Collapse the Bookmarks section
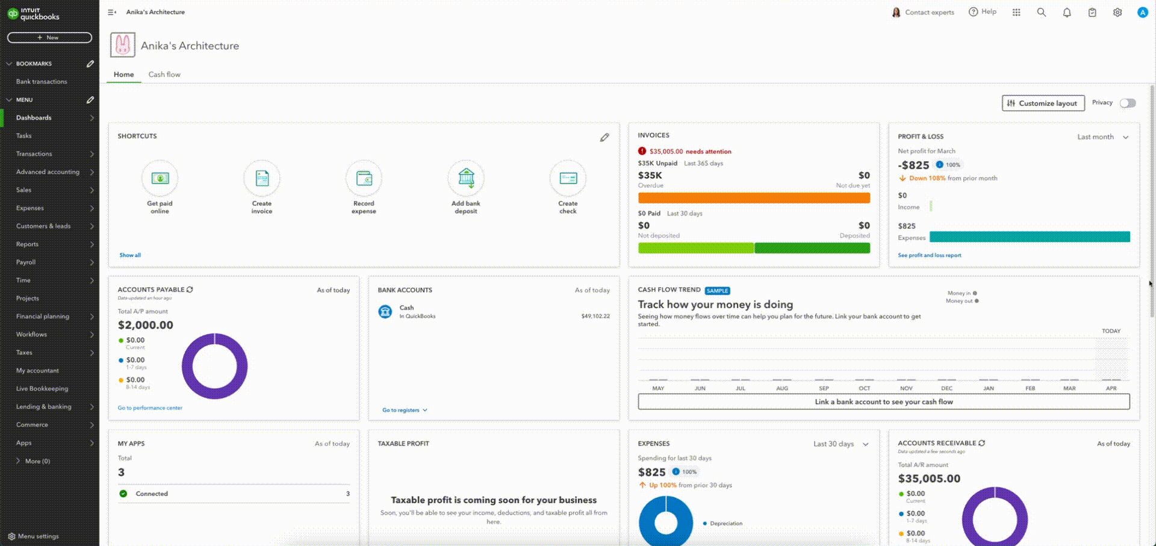 (9, 64)
